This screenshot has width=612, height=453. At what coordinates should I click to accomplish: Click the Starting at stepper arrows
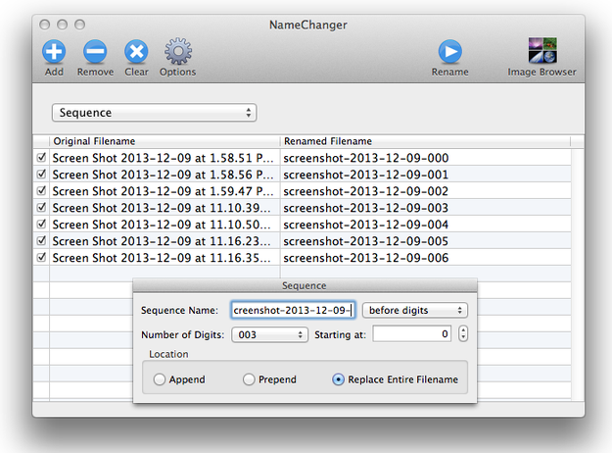point(463,333)
